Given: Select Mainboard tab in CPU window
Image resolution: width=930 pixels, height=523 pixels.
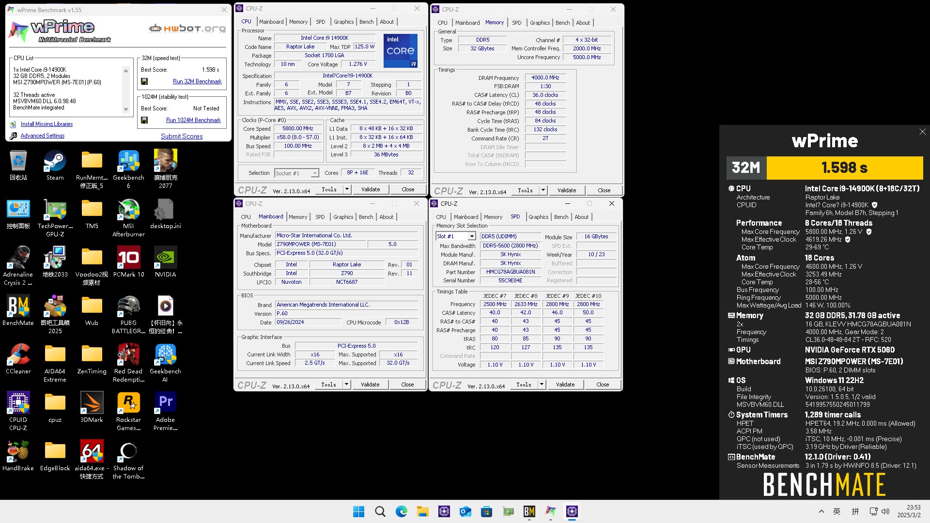Looking at the screenshot, I should click(271, 22).
